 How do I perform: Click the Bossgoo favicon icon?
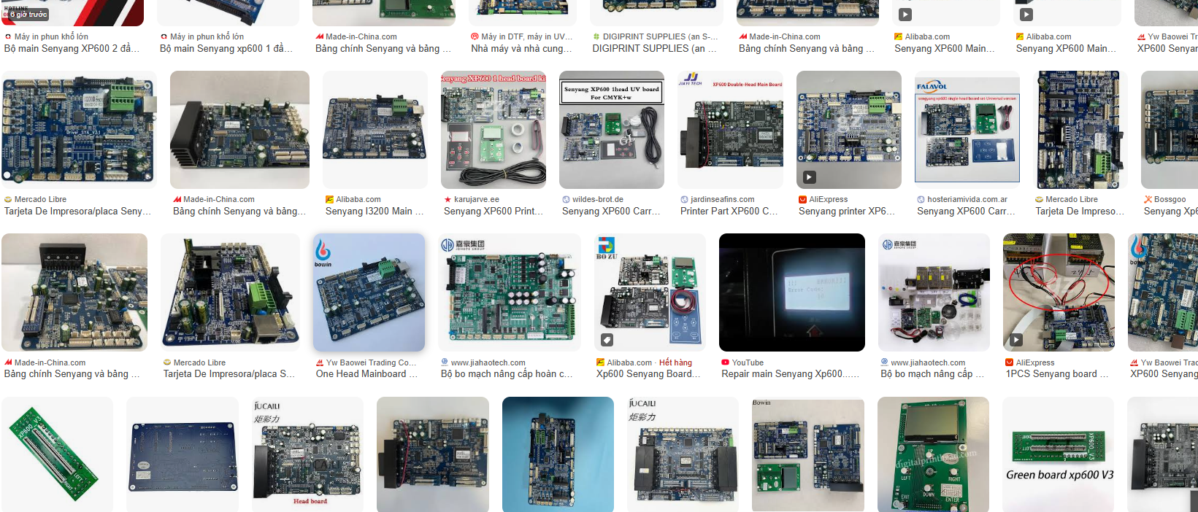coord(1148,199)
